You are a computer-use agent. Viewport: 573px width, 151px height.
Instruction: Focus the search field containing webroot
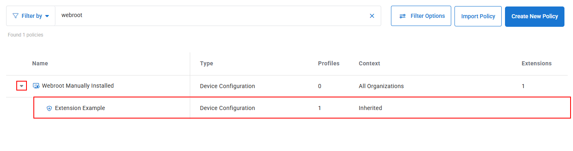212,16
